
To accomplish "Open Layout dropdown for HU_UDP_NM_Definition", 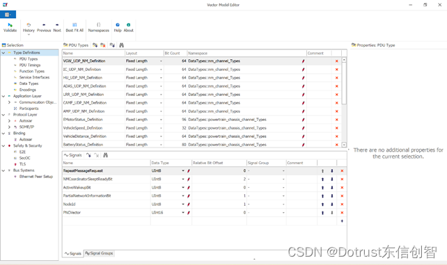I will (161, 78).
